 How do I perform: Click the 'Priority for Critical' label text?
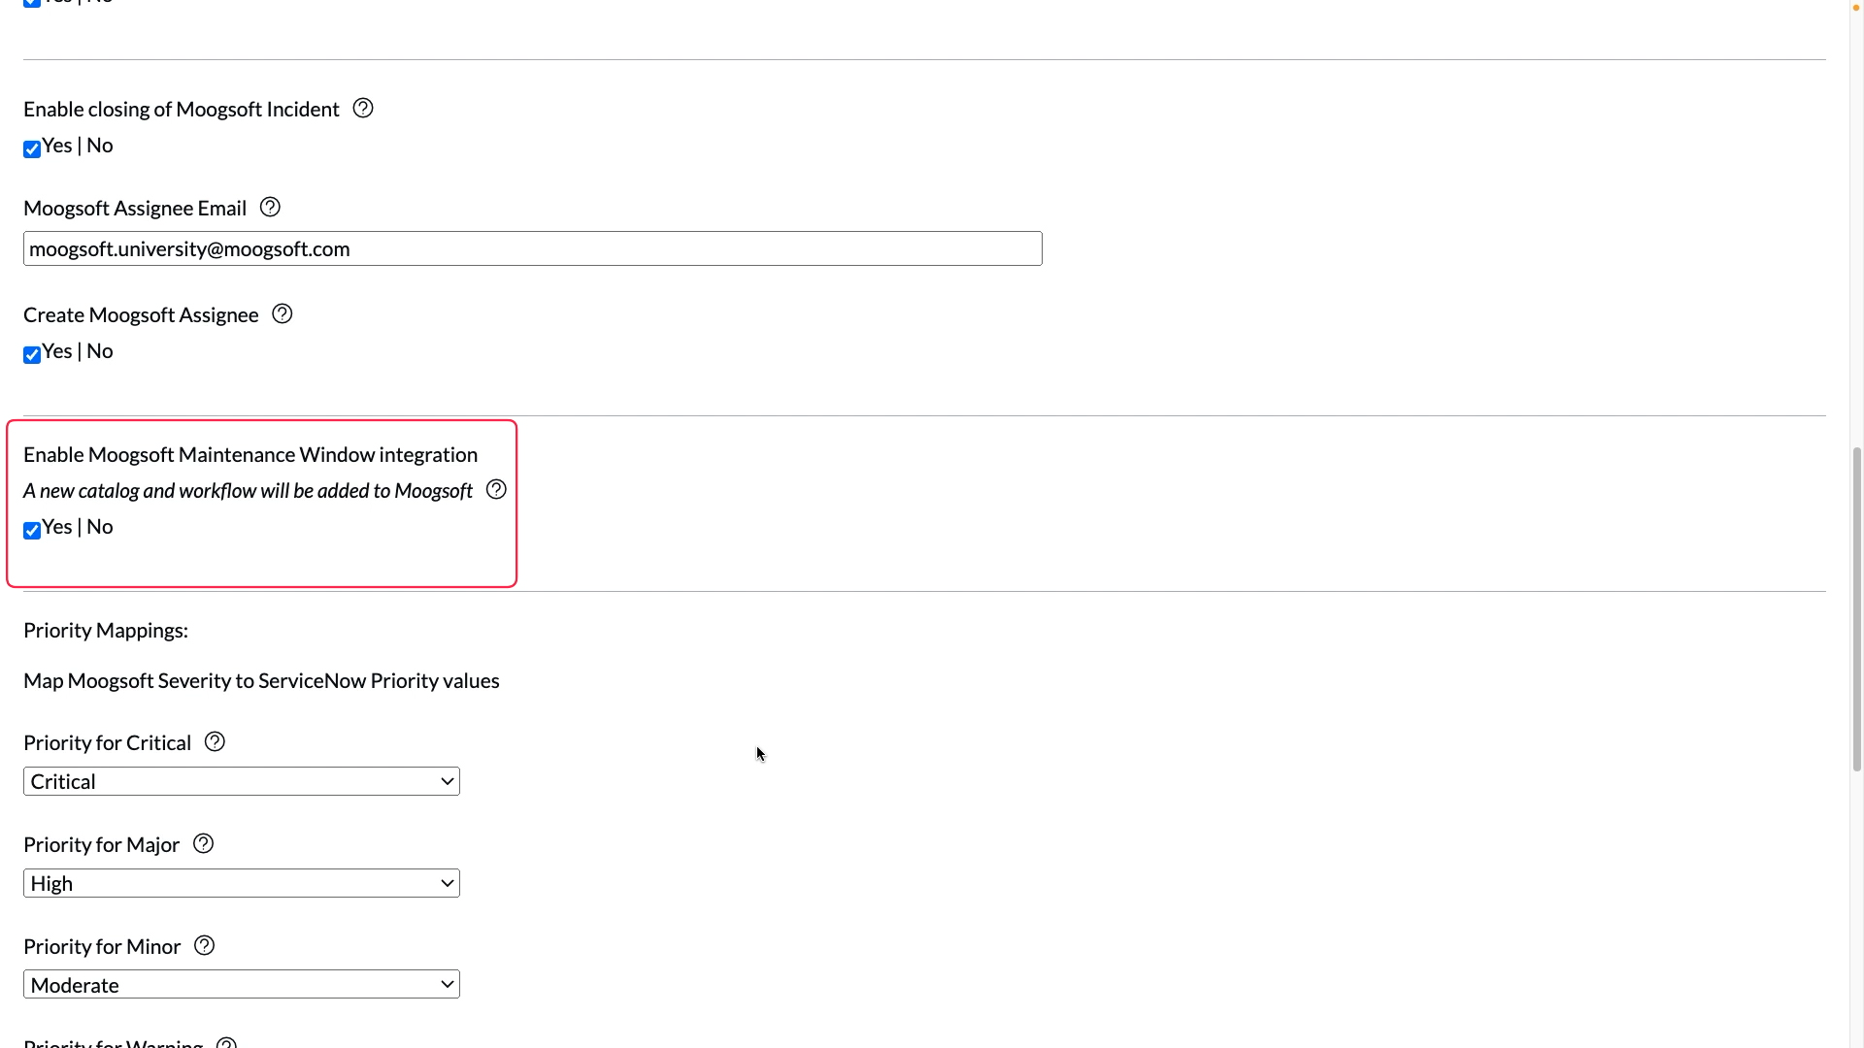pos(107,743)
